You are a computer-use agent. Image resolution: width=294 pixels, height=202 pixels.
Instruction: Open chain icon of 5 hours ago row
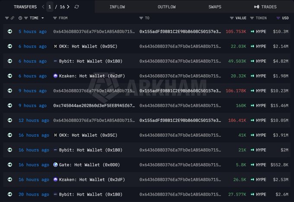10,31
